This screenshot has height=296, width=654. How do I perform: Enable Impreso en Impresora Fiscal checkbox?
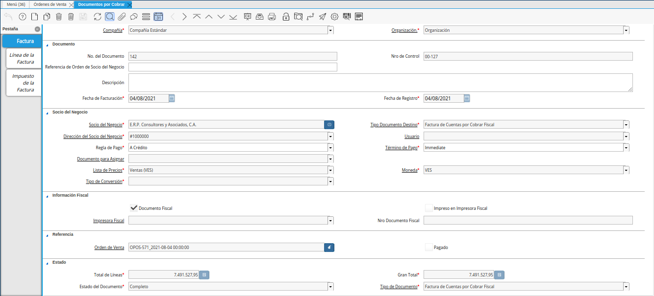tap(429, 208)
